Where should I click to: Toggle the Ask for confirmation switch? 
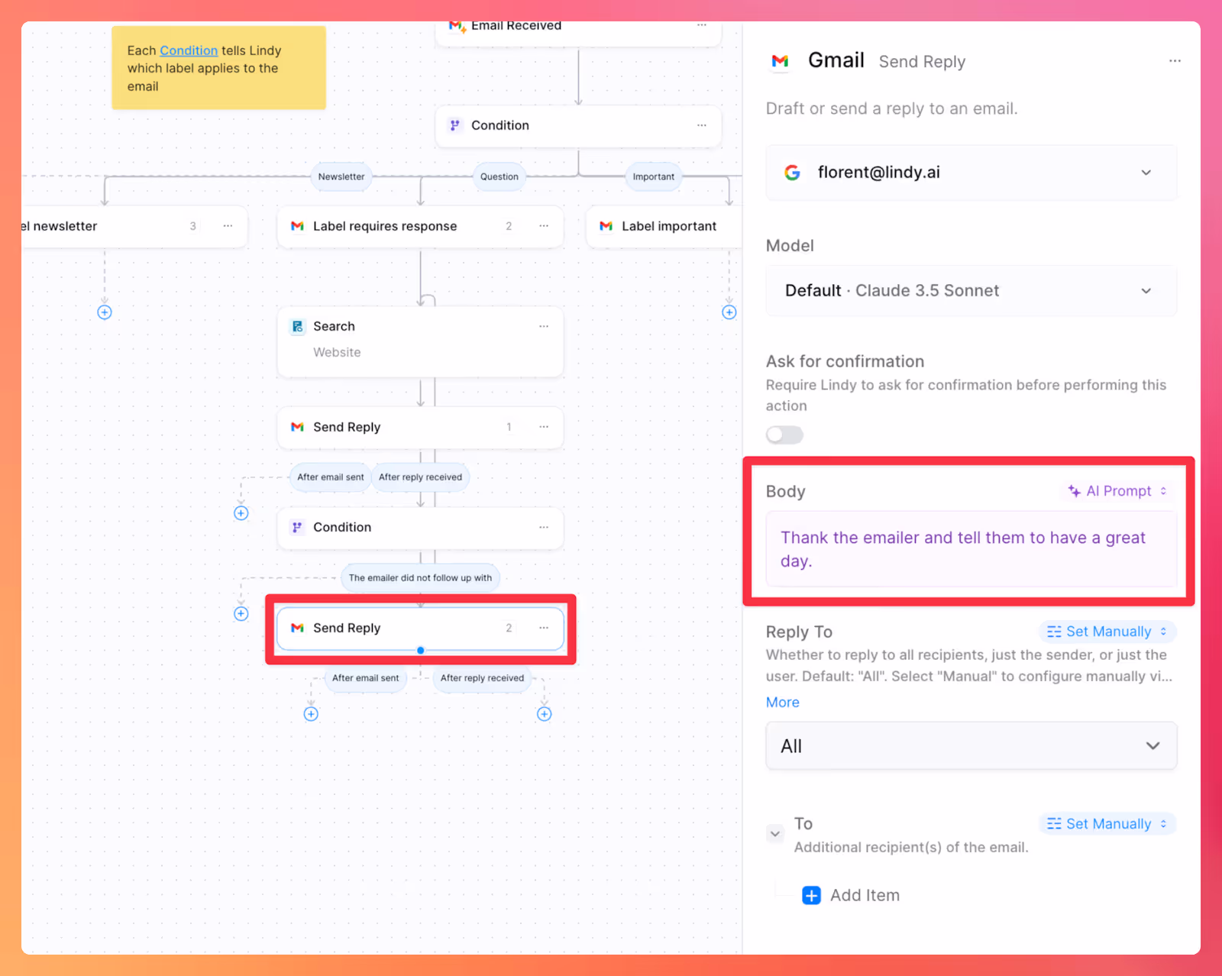click(x=785, y=435)
